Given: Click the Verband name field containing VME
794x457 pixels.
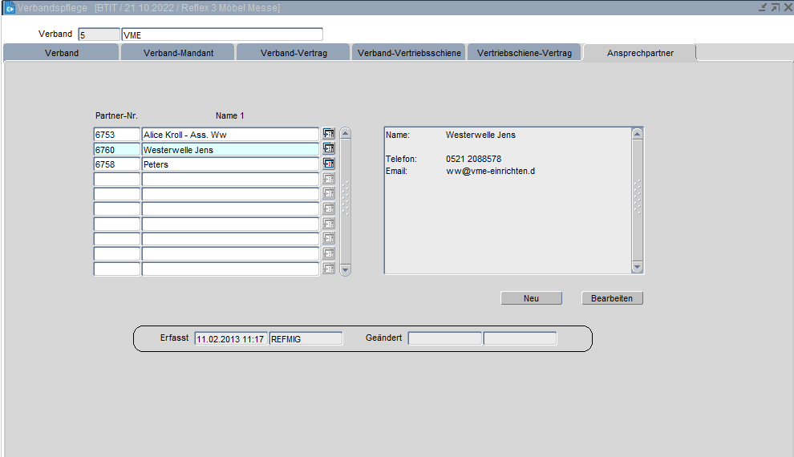Looking at the screenshot, I should 221,34.
